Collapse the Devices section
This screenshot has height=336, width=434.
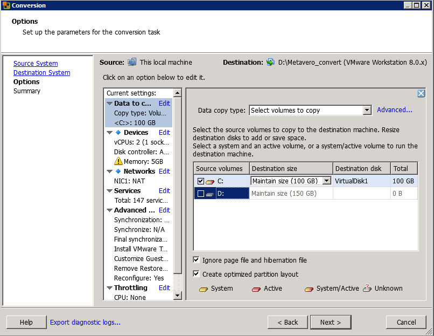point(110,133)
